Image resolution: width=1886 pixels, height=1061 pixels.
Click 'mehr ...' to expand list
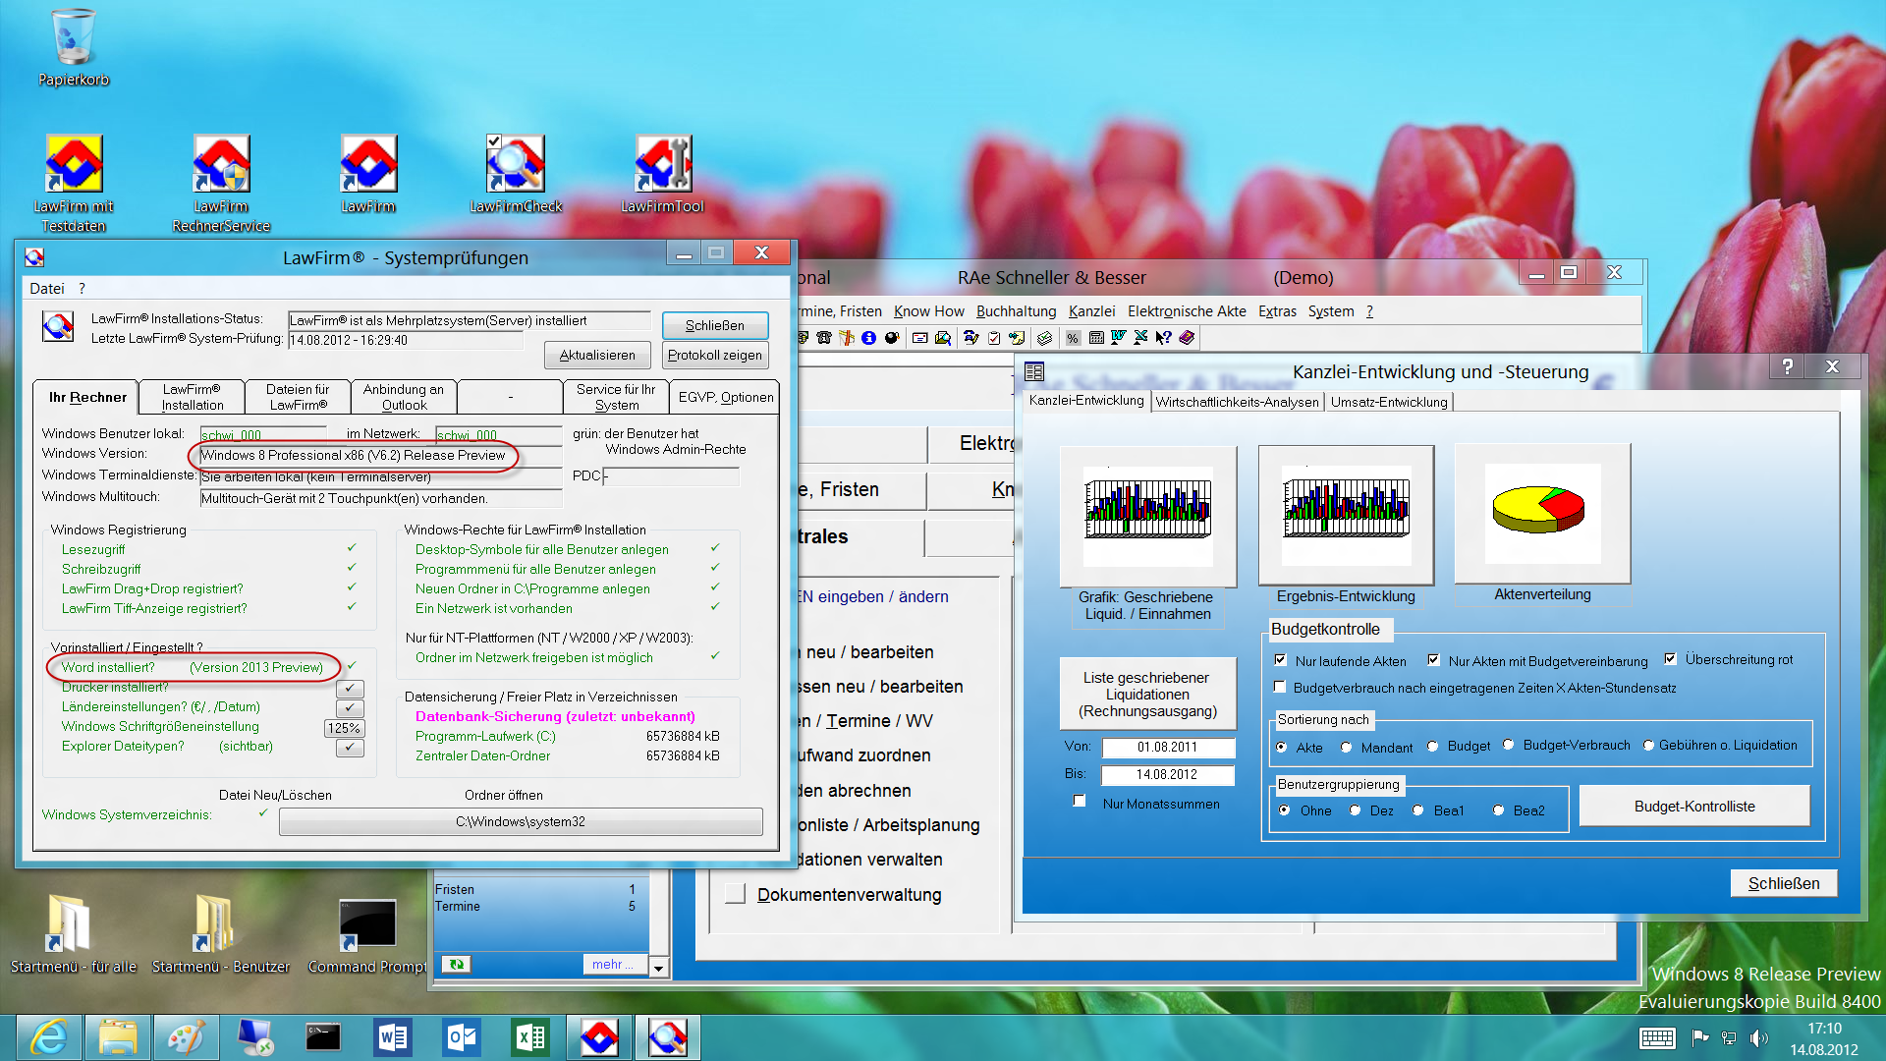tap(613, 965)
